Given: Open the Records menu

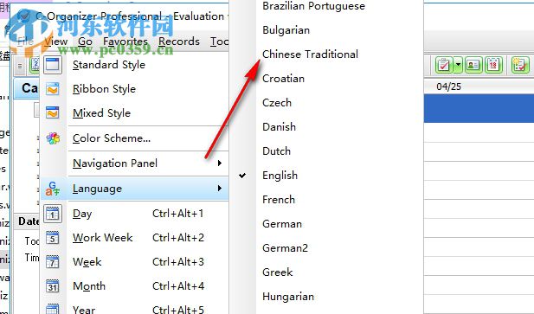Looking at the screenshot, I should (x=179, y=42).
